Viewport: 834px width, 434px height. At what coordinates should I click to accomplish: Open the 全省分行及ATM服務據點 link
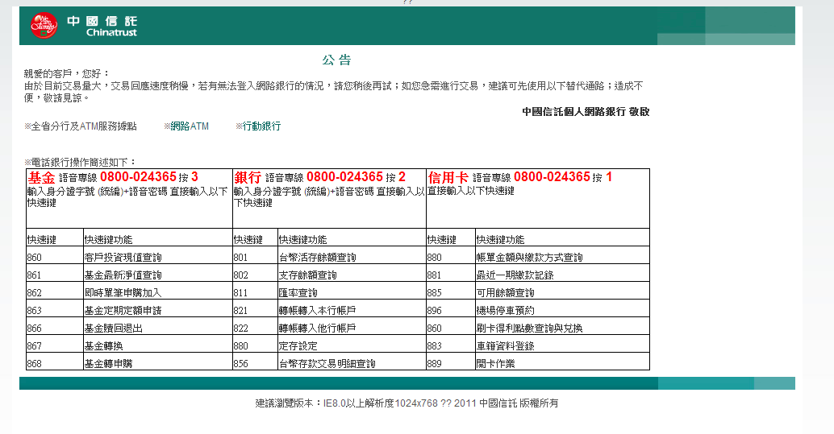click(83, 126)
